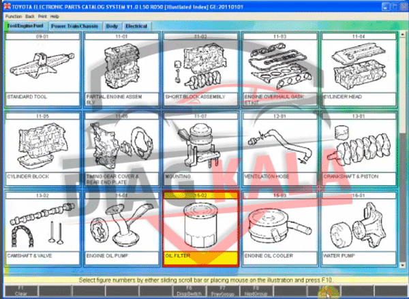Click the "CYLINDER HEAD" caption label

click(x=342, y=97)
